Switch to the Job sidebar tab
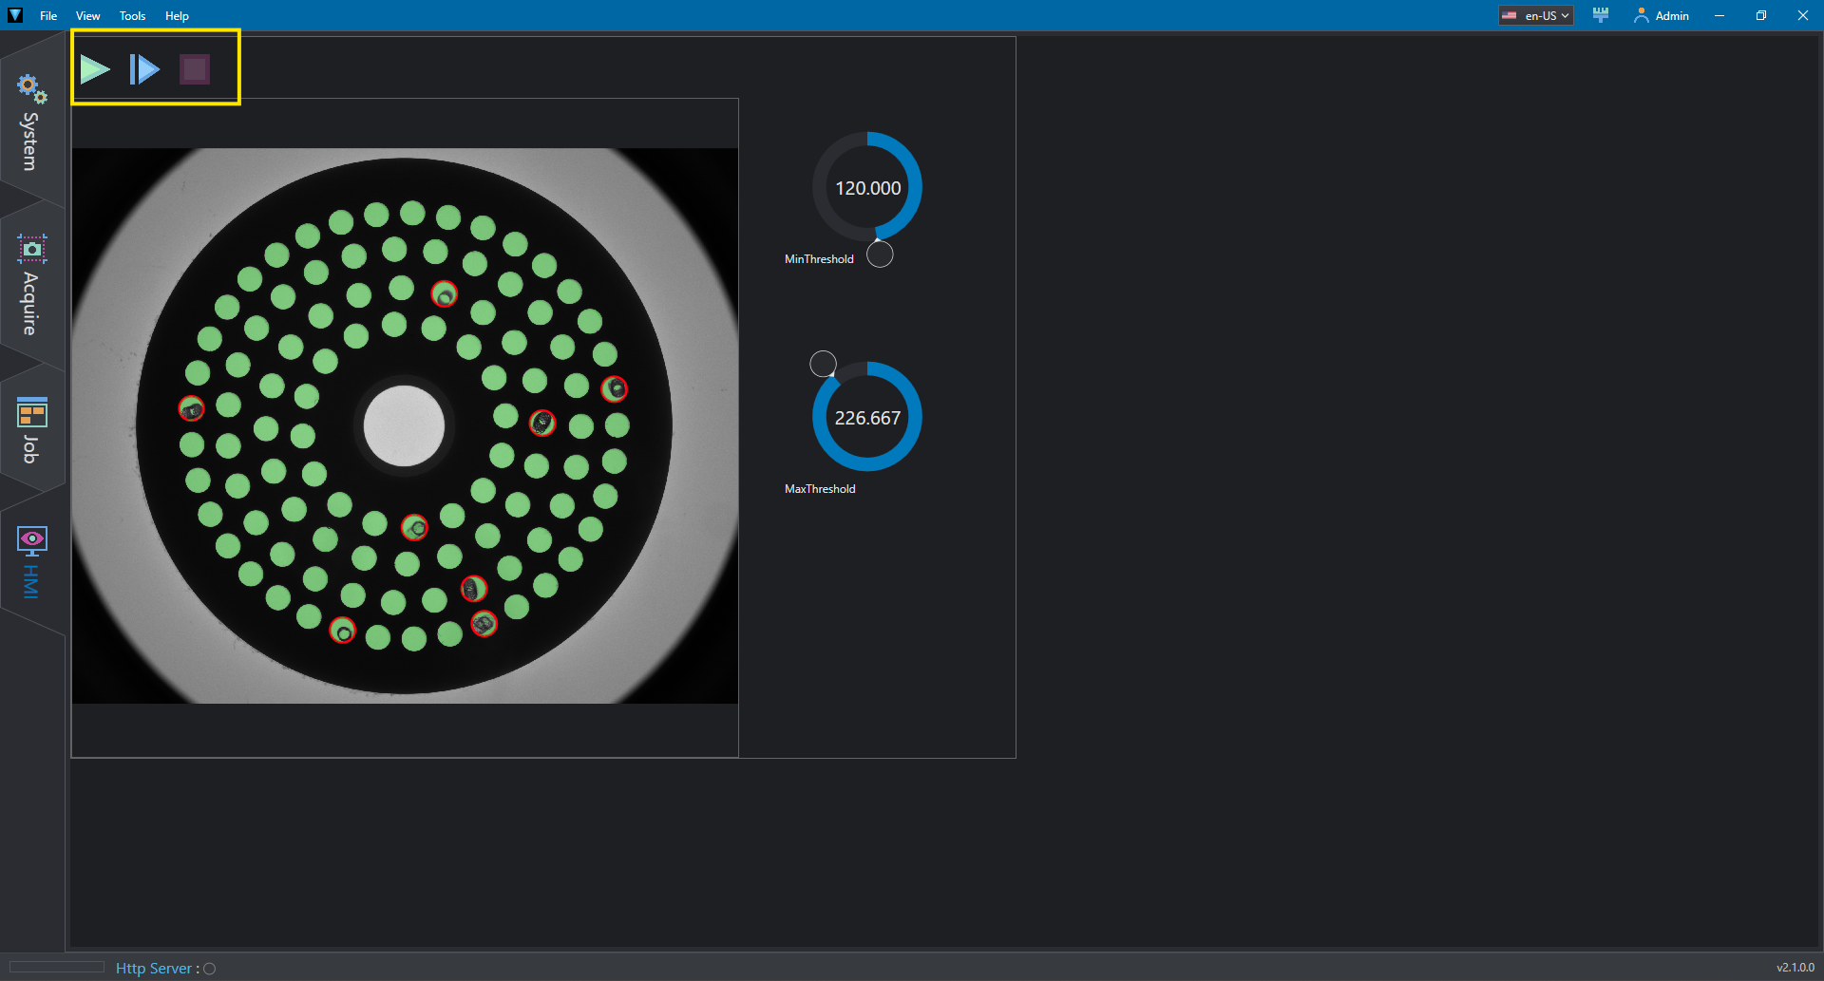The width and height of the screenshot is (1824, 981). coord(31,430)
